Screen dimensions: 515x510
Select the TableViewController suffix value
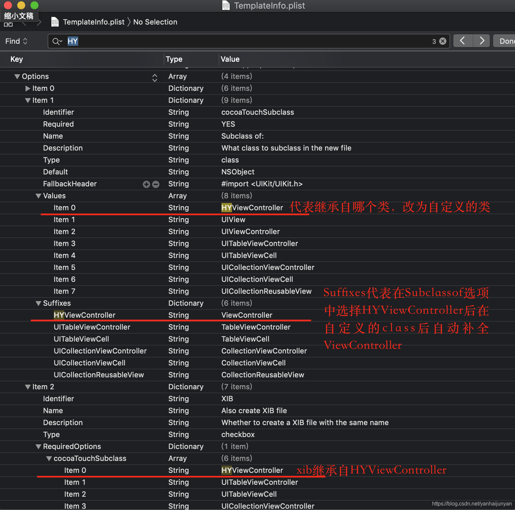[x=256, y=327]
